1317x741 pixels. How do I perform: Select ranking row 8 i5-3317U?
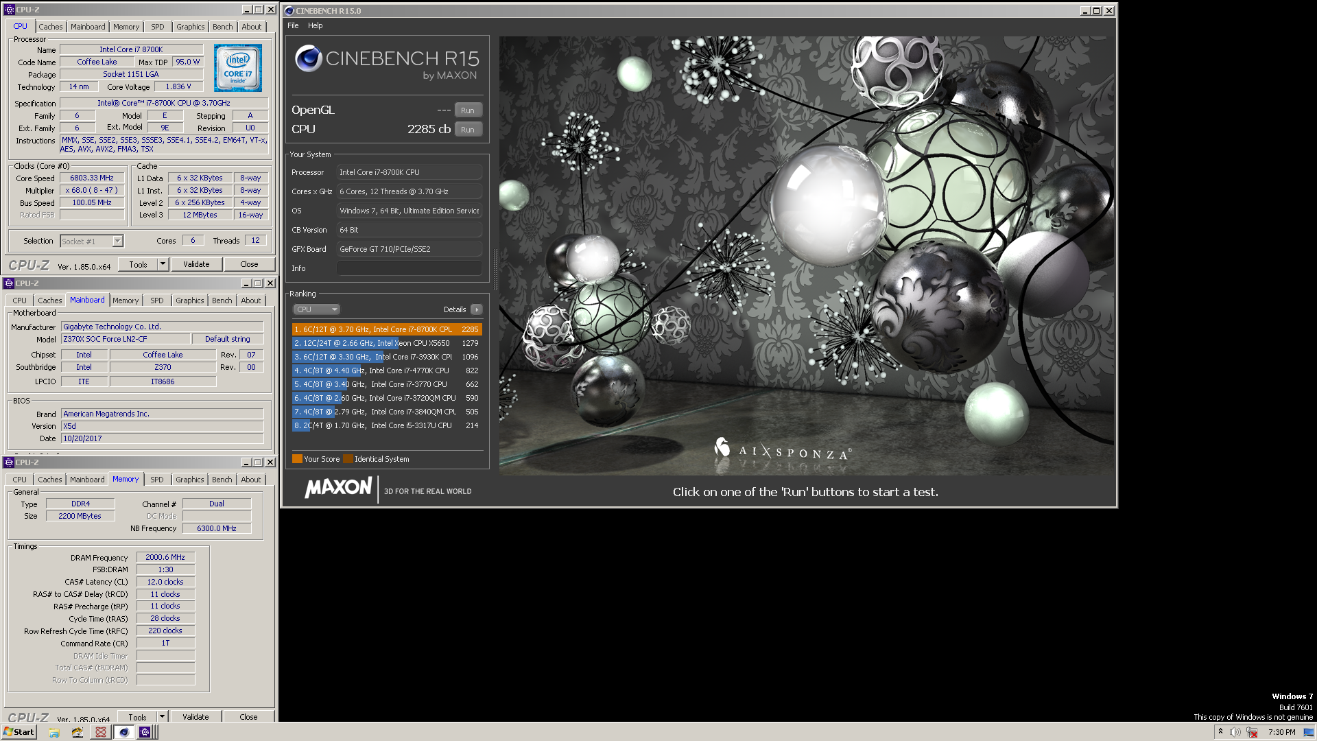click(x=387, y=425)
